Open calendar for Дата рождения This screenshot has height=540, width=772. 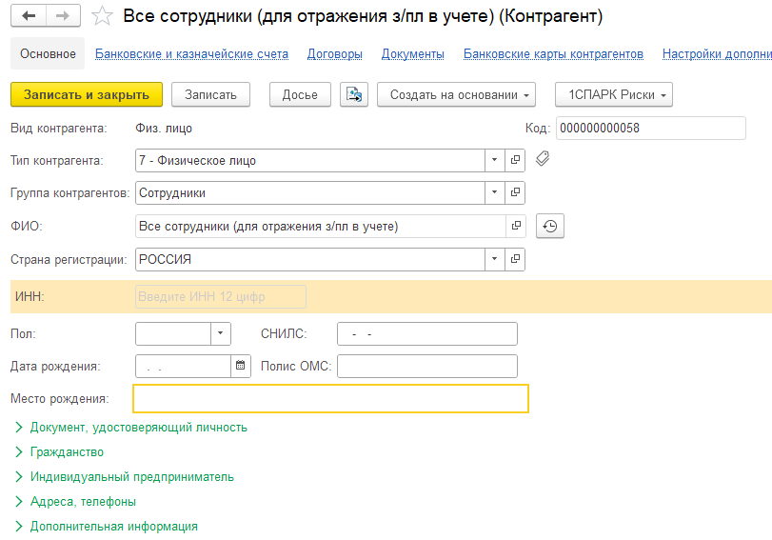(x=240, y=366)
